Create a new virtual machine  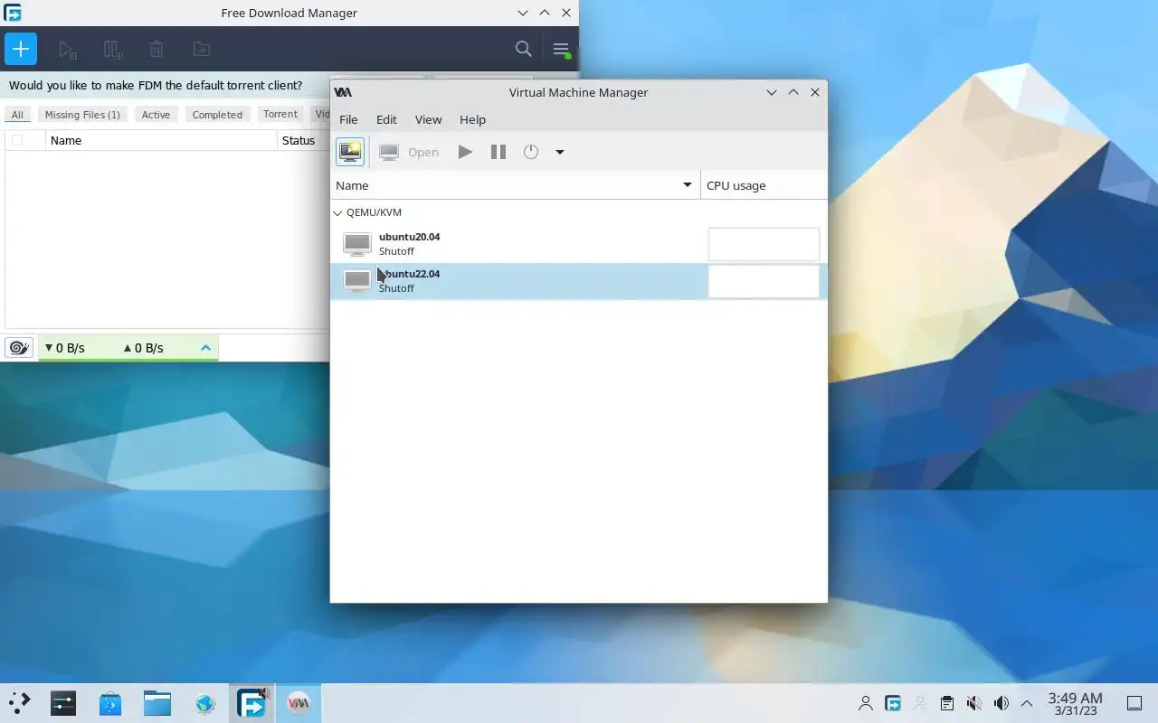(350, 152)
